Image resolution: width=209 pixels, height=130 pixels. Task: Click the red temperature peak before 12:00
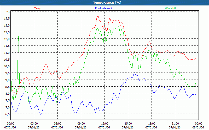(98, 16)
